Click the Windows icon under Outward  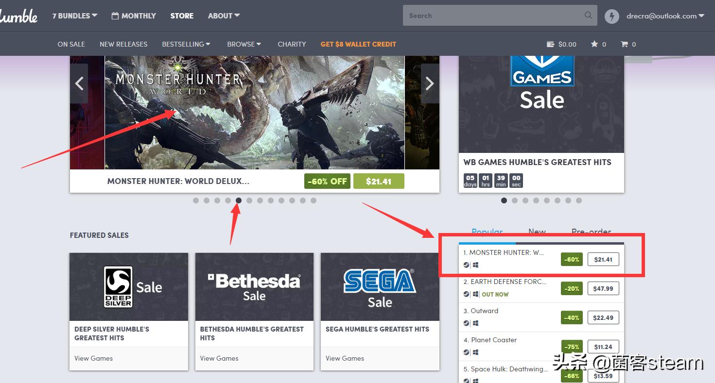point(476,323)
